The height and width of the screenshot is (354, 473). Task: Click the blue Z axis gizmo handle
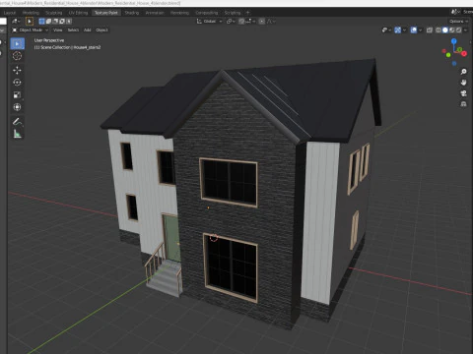coord(454,41)
